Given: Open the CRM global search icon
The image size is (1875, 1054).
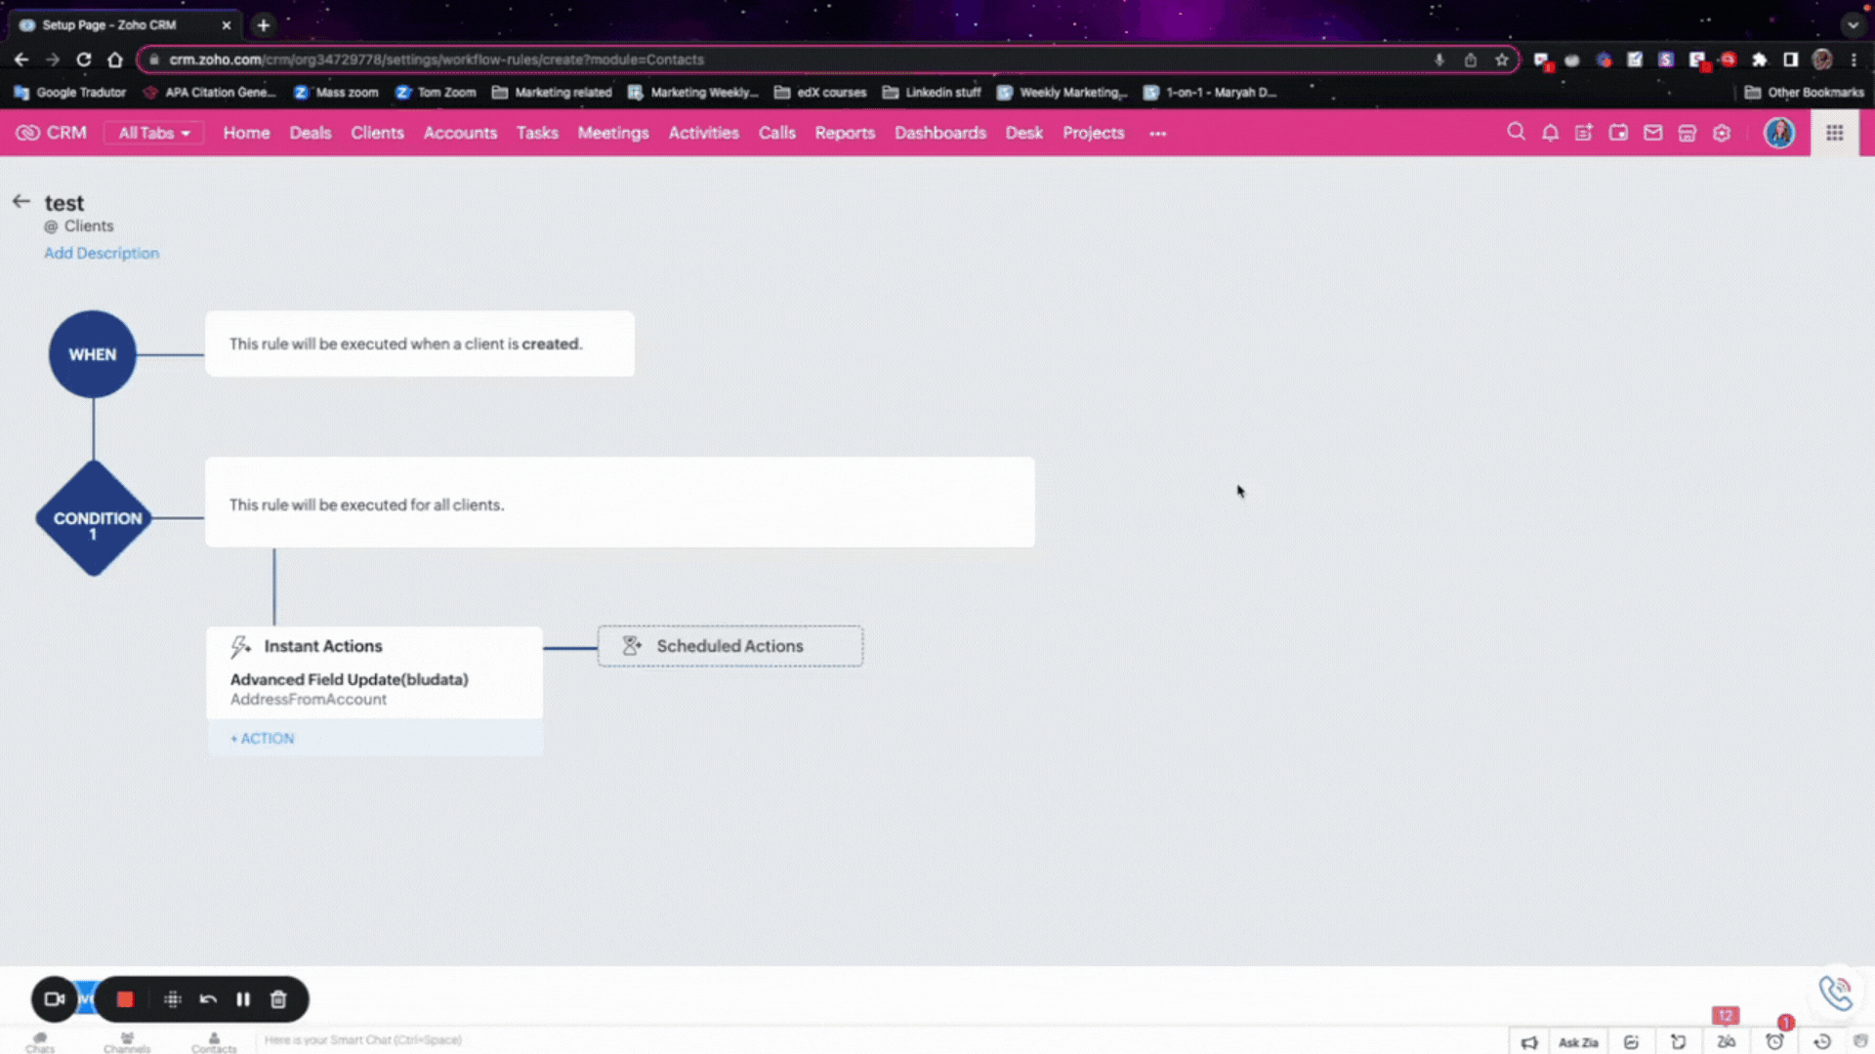Looking at the screenshot, I should (1516, 132).
